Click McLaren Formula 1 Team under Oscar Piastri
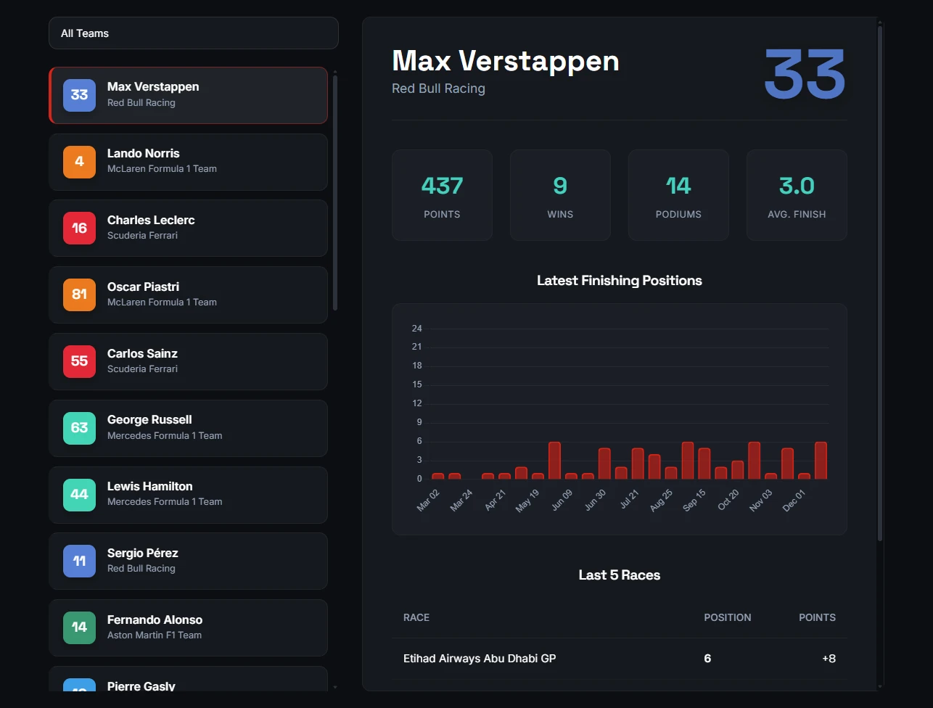Viewport: 933px width, 708px height. pos(162,302)
